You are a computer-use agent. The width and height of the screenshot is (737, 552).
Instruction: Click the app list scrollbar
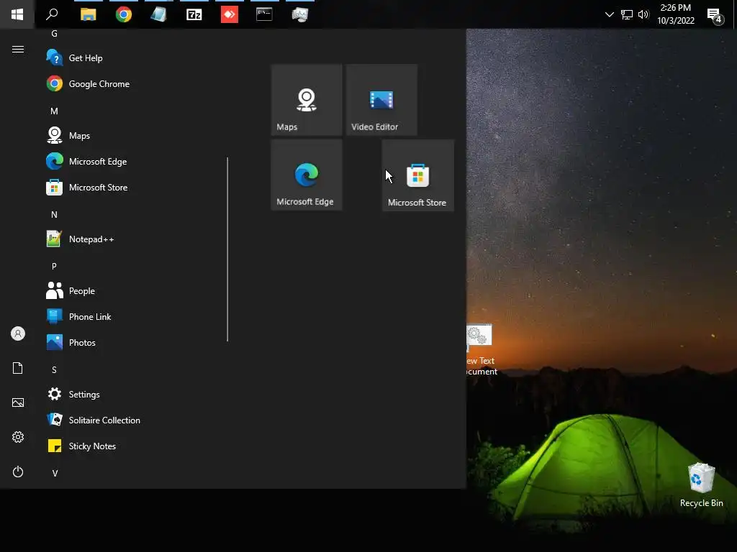[x=227, y=249]
